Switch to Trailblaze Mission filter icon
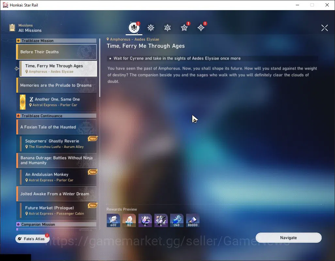Image resolution: width=335 pixels, height=261 pixels. click(151, 27)
